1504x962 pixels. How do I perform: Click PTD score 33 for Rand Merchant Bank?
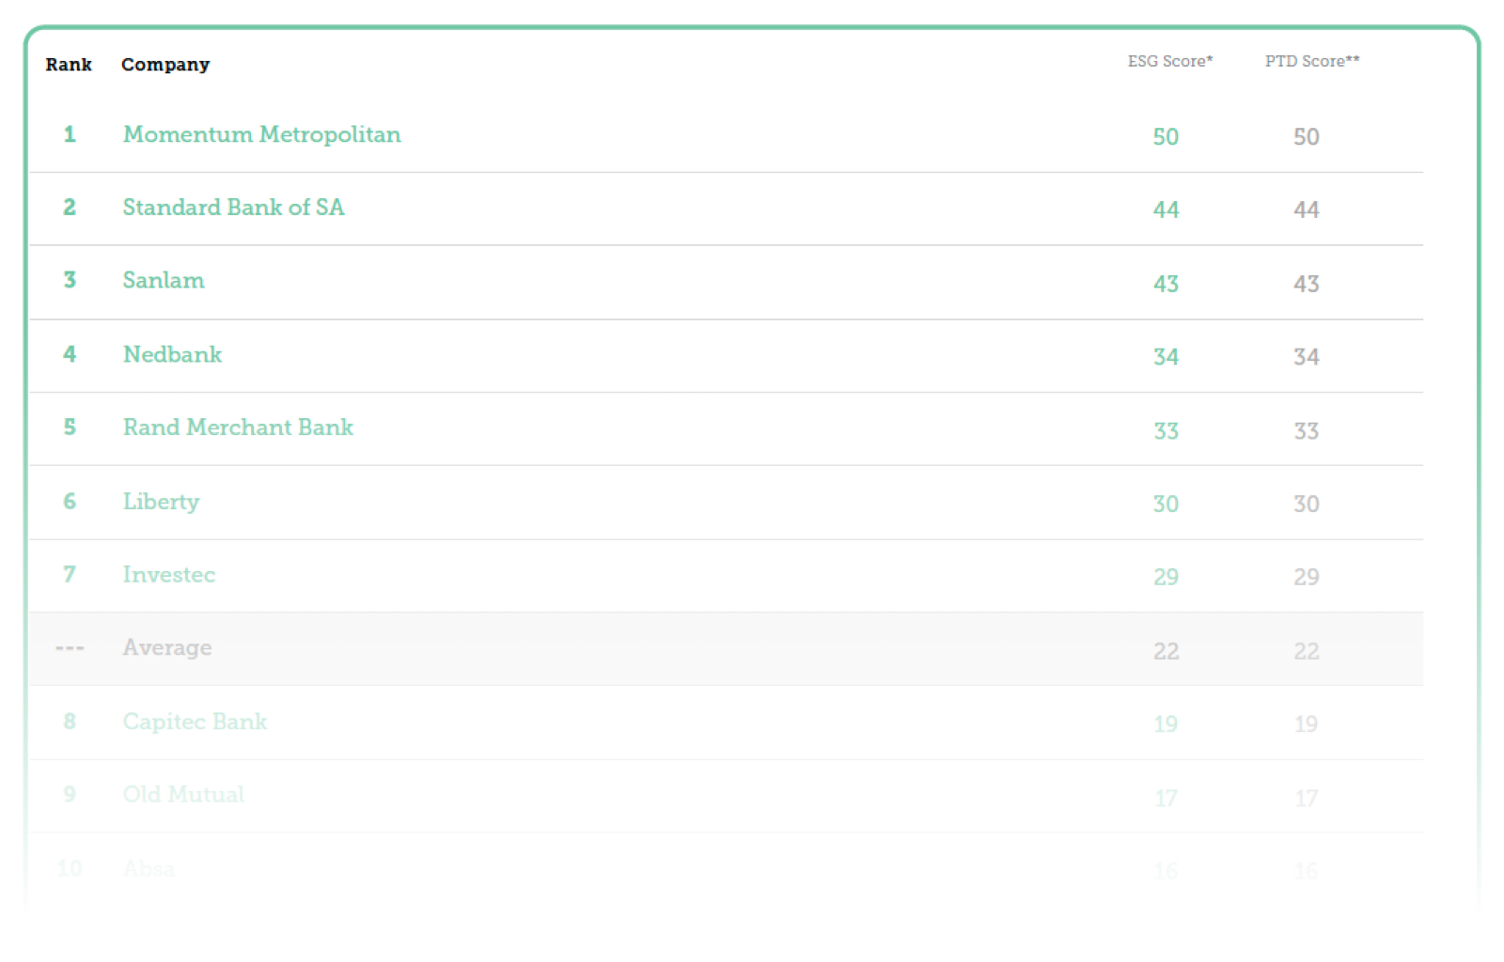pyautogui.click(x=1307, y=431)
